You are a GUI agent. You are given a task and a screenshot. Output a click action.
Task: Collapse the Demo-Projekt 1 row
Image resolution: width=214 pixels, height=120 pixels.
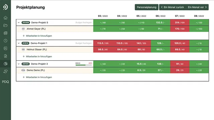tap(19, 43)
